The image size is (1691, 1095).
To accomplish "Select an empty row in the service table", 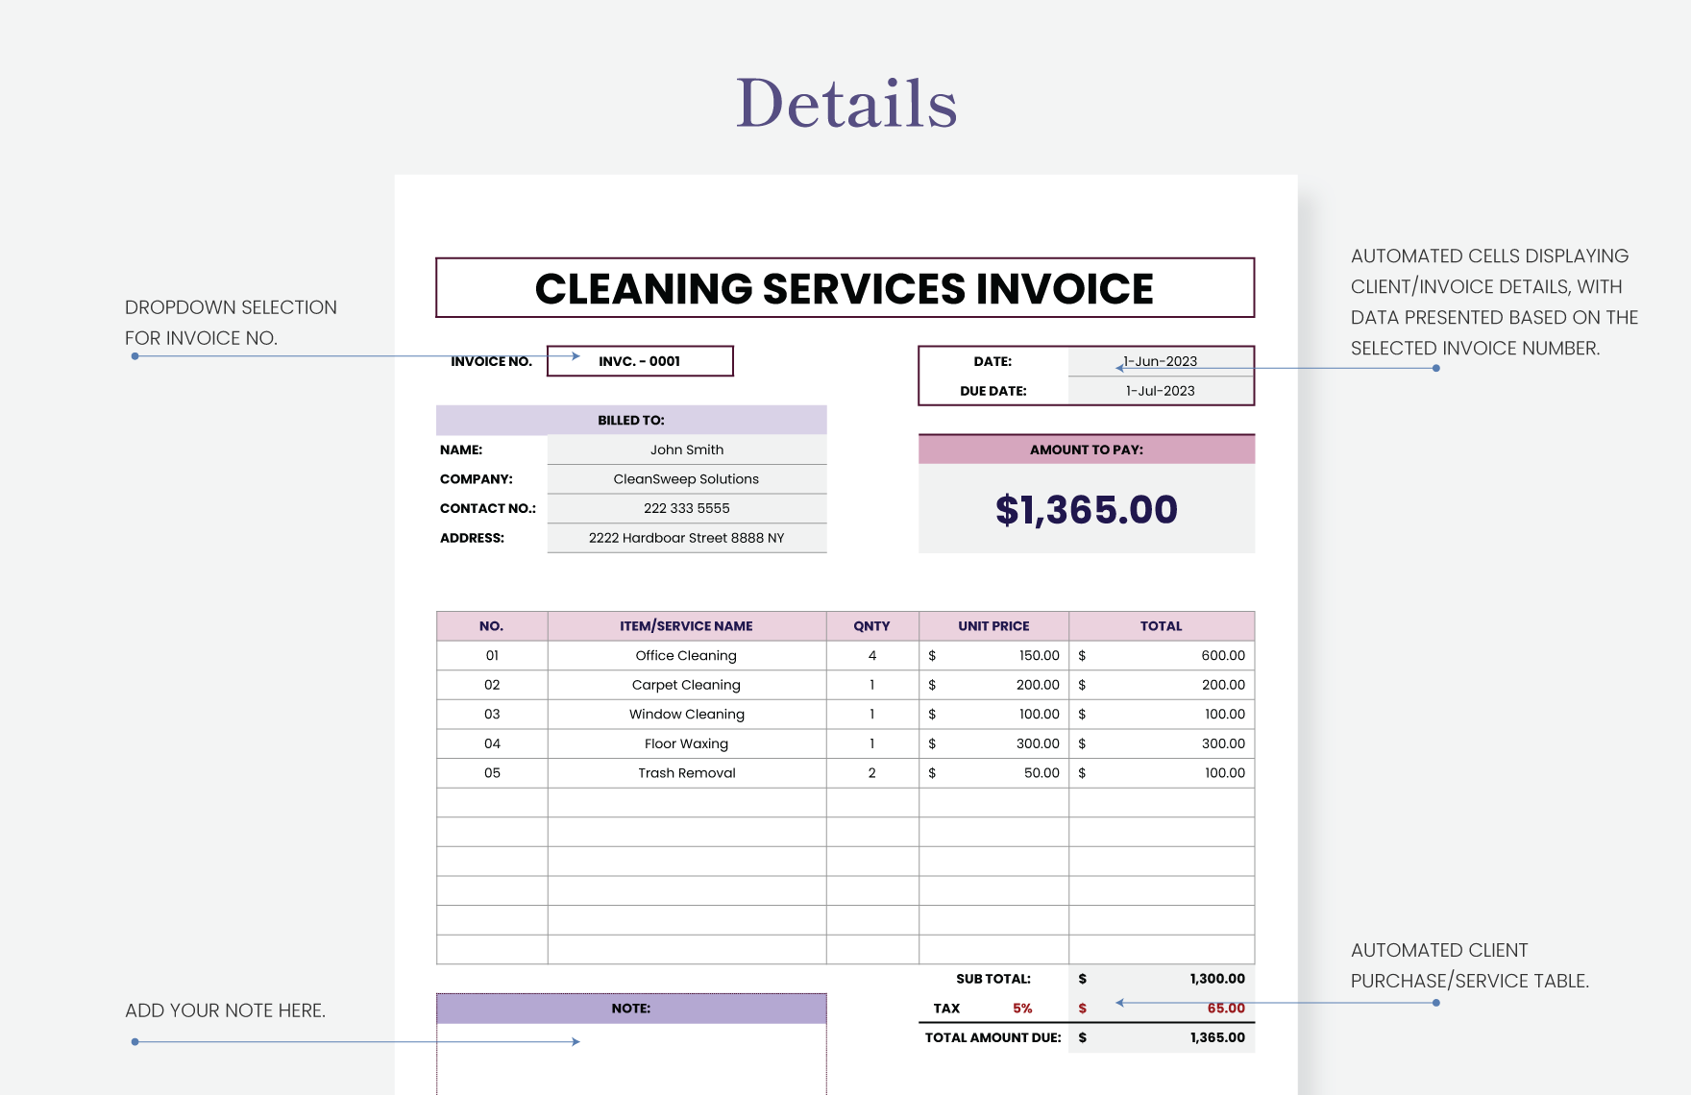I will (x=685, y=832).
